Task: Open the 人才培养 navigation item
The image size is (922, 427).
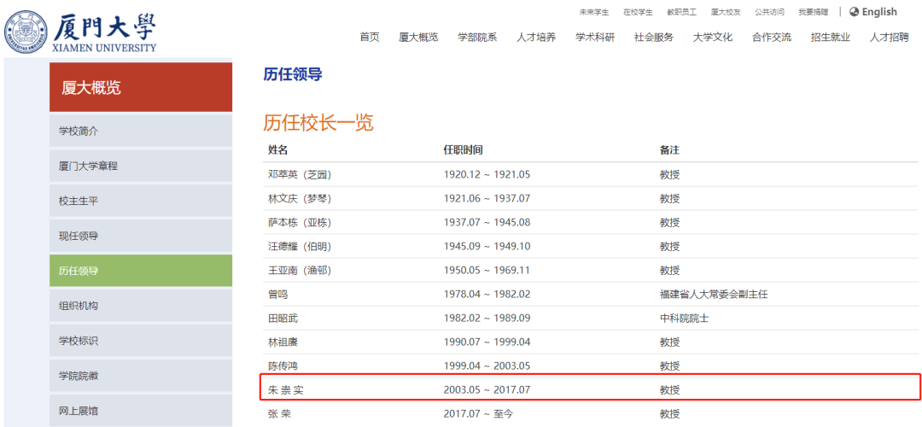Action: [x=536, y=38]
